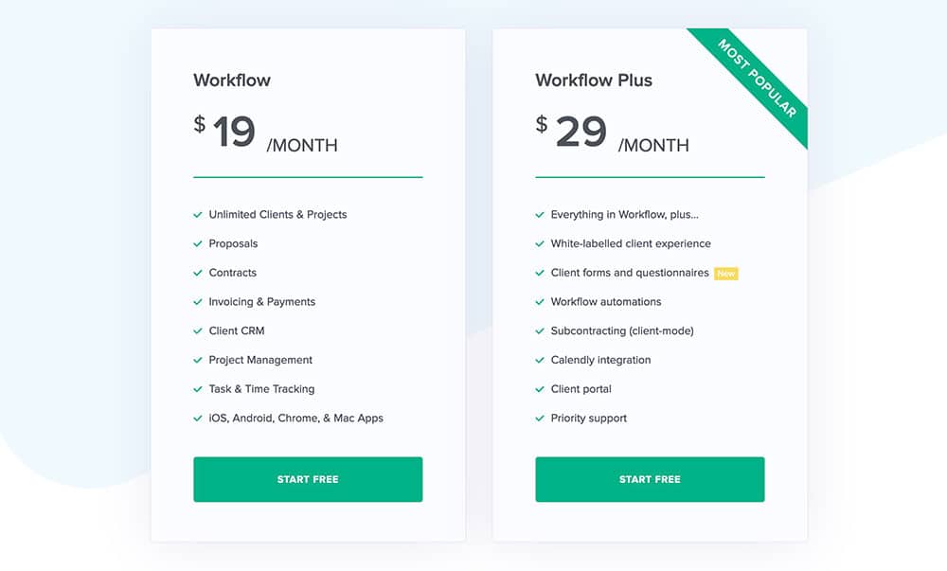Select the Workflow plan title
947x571 pixels.
[232, 80]
